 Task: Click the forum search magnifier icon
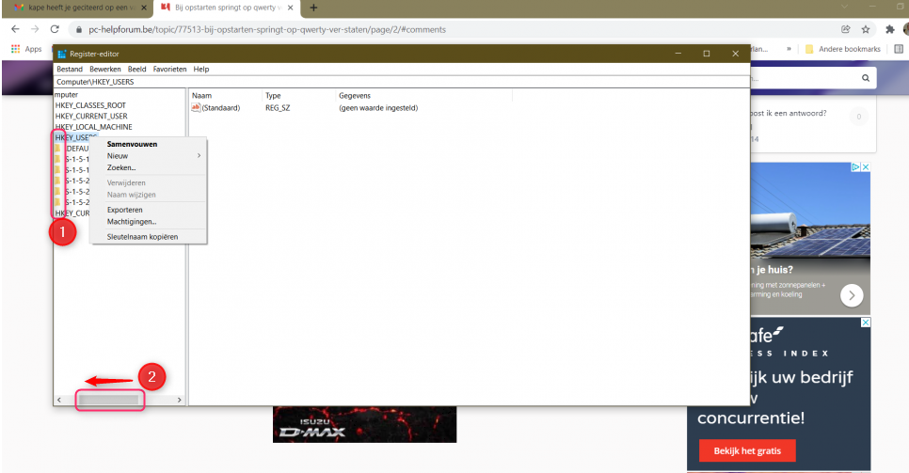tap(866, 78)
